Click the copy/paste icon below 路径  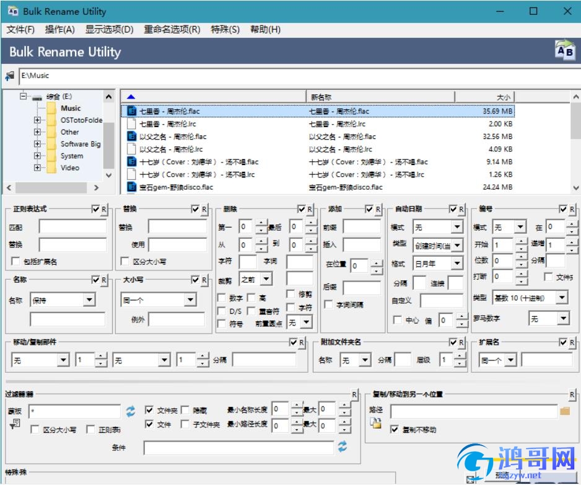click(375, 422)
